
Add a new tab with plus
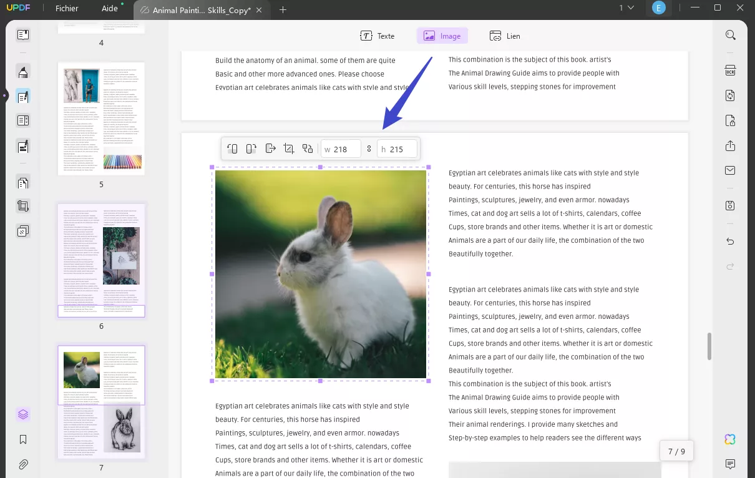(x=283, y=9)
